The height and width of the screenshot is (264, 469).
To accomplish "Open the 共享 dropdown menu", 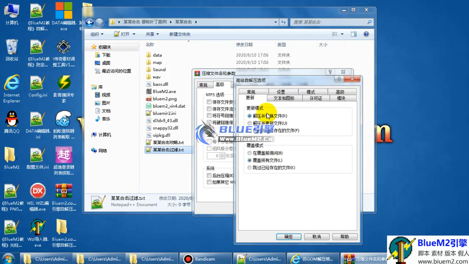I will 152,34.
